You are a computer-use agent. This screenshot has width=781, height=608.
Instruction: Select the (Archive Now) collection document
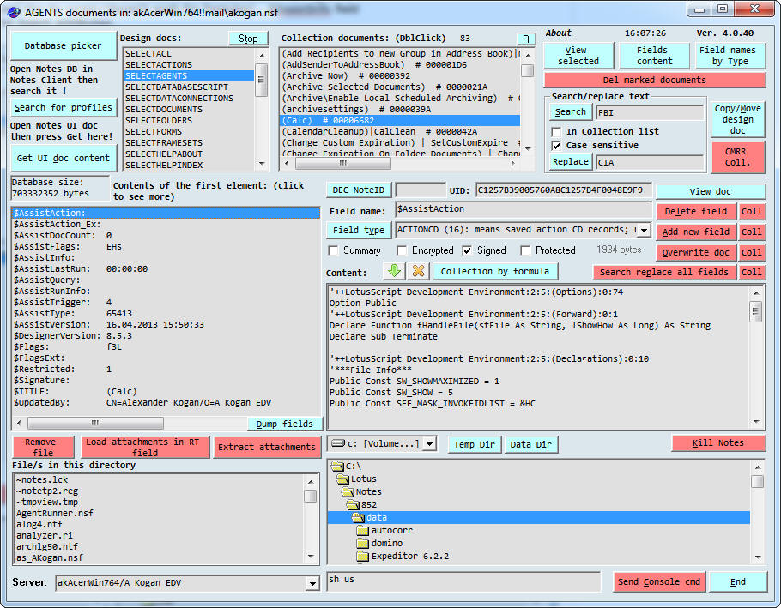[400, 76]
